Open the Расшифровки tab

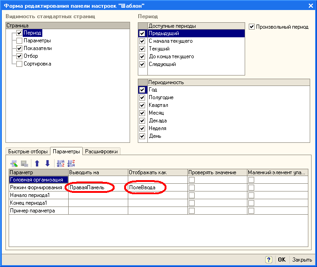point(101,151)
